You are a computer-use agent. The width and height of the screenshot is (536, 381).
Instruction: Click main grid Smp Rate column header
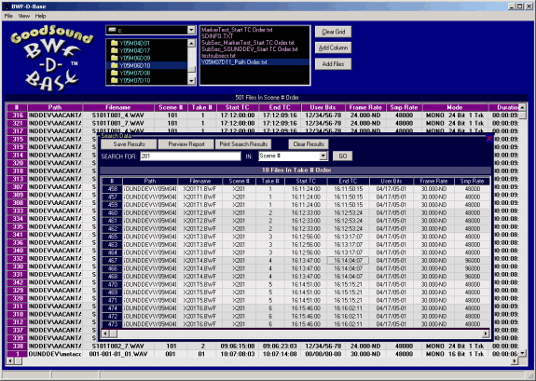click(404, 107)
